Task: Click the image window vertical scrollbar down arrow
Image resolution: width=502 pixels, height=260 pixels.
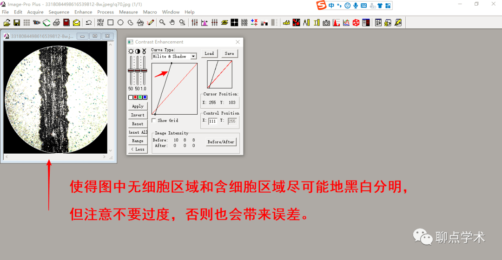Action: (x=111, y=150)
